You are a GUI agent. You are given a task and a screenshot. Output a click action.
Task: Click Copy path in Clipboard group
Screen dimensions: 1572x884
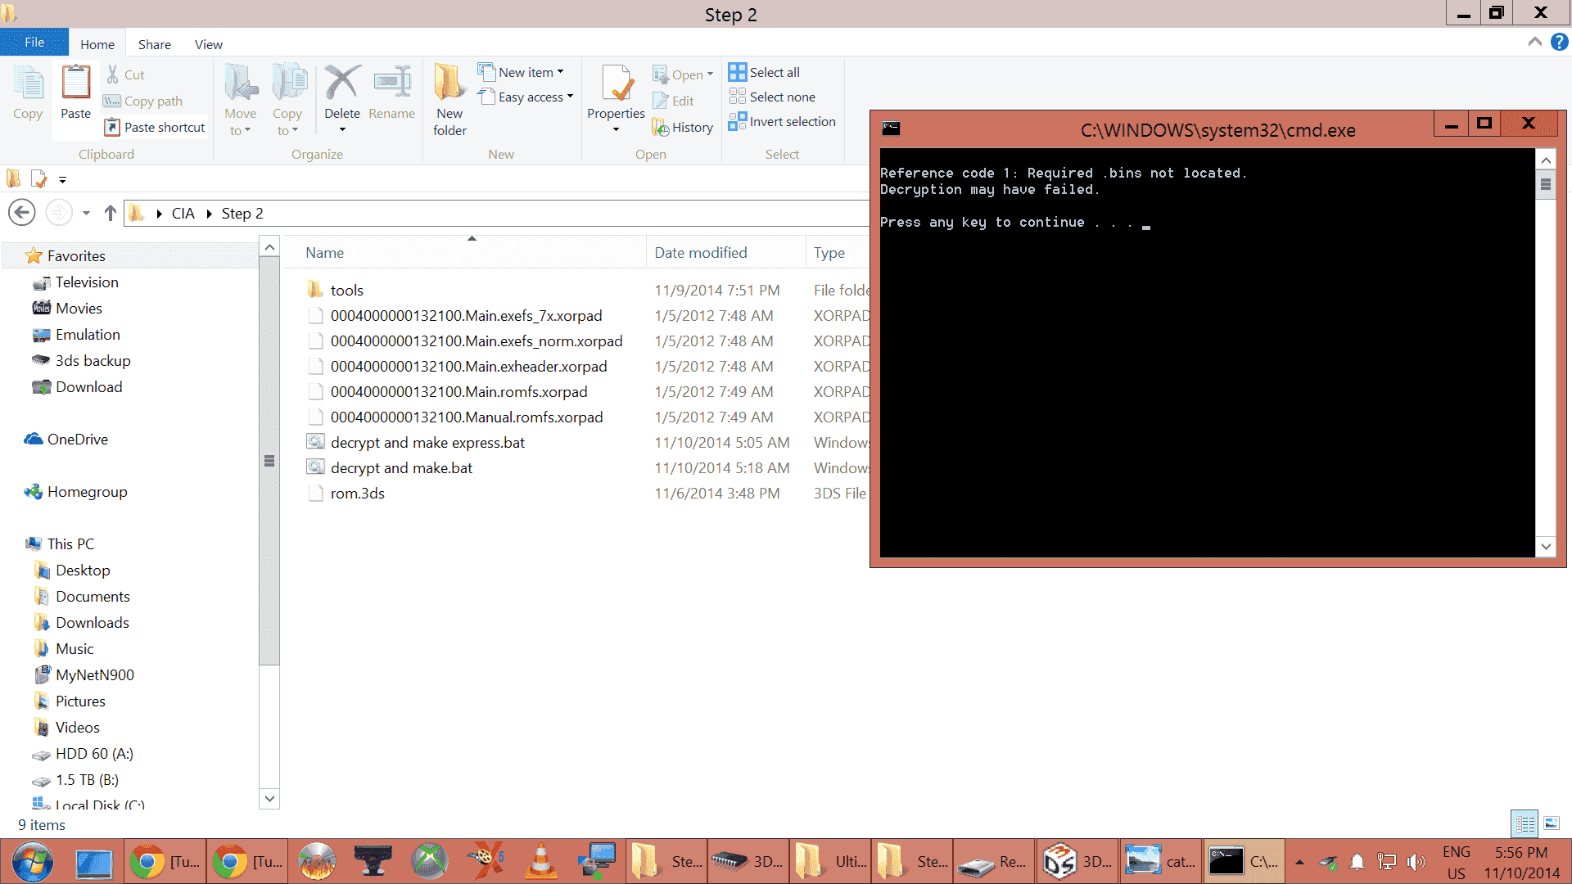coord(142,101)
